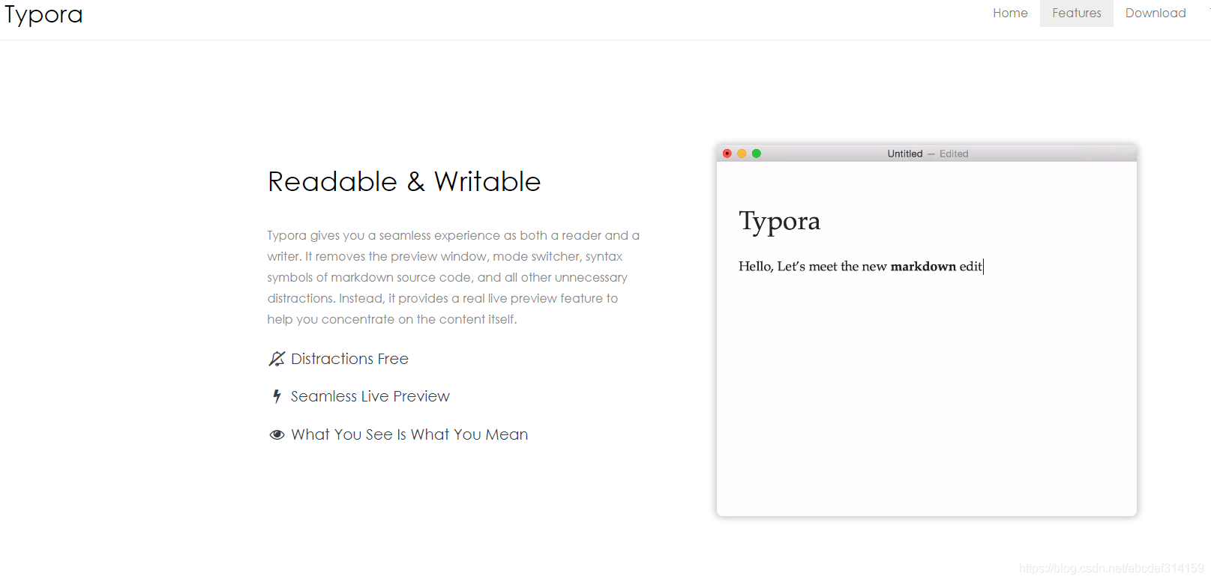The width and height of the screenshot is (1211, 582).
Task: Click the demo editor window preview
Action: (927, 330)
